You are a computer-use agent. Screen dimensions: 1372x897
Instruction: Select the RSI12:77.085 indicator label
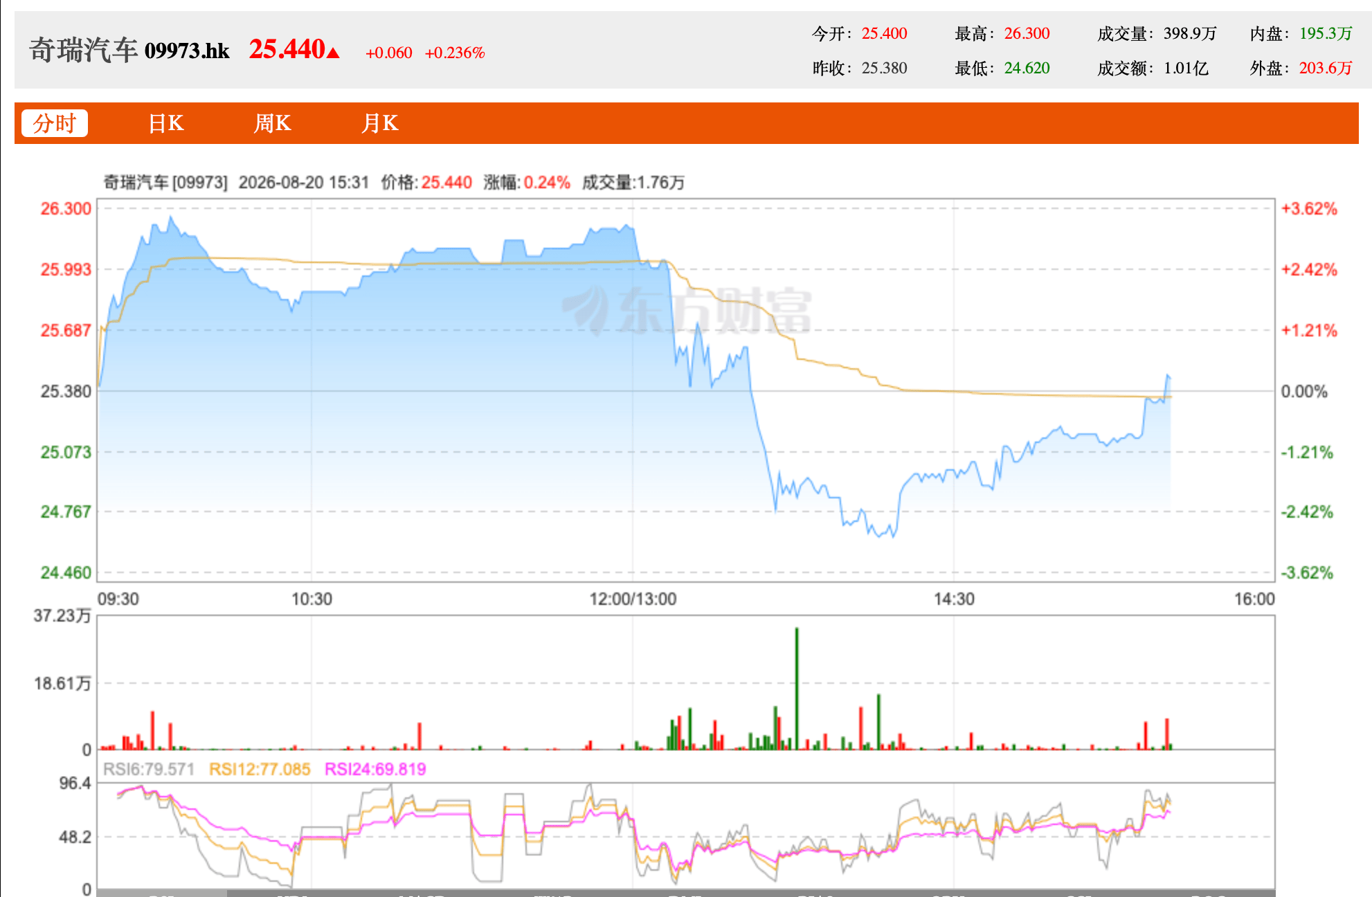tap(260, 769)
